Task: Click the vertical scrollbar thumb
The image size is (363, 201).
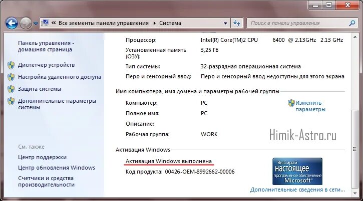Action: pos(354,149)
